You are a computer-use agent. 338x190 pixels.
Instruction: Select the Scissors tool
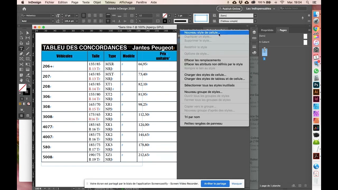coord(21,64)
